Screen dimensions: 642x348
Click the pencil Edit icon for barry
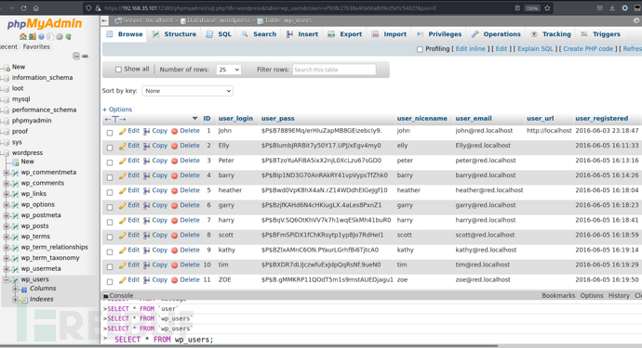pos(123,176)
